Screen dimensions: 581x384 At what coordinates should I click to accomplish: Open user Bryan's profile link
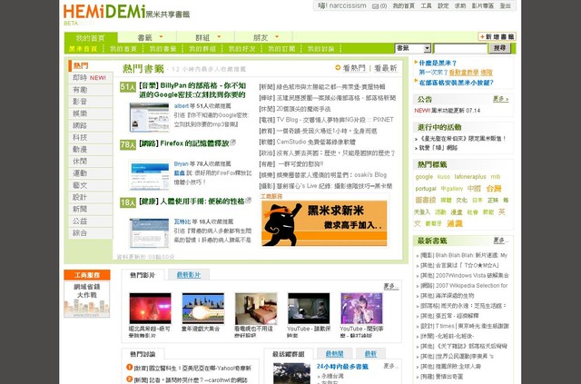(182, 163)
